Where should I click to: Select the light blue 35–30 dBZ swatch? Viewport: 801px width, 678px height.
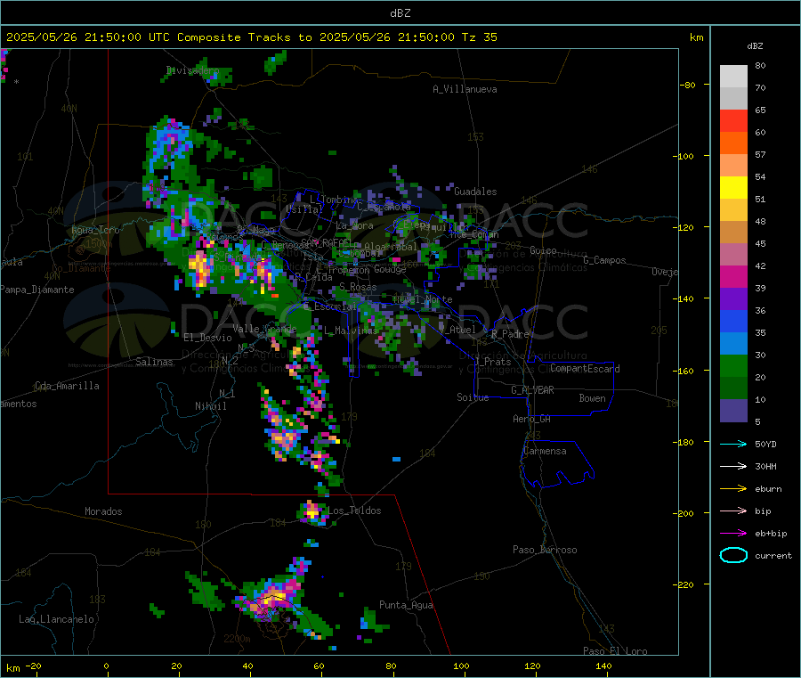pyautogui.click(x=733, y=344)
